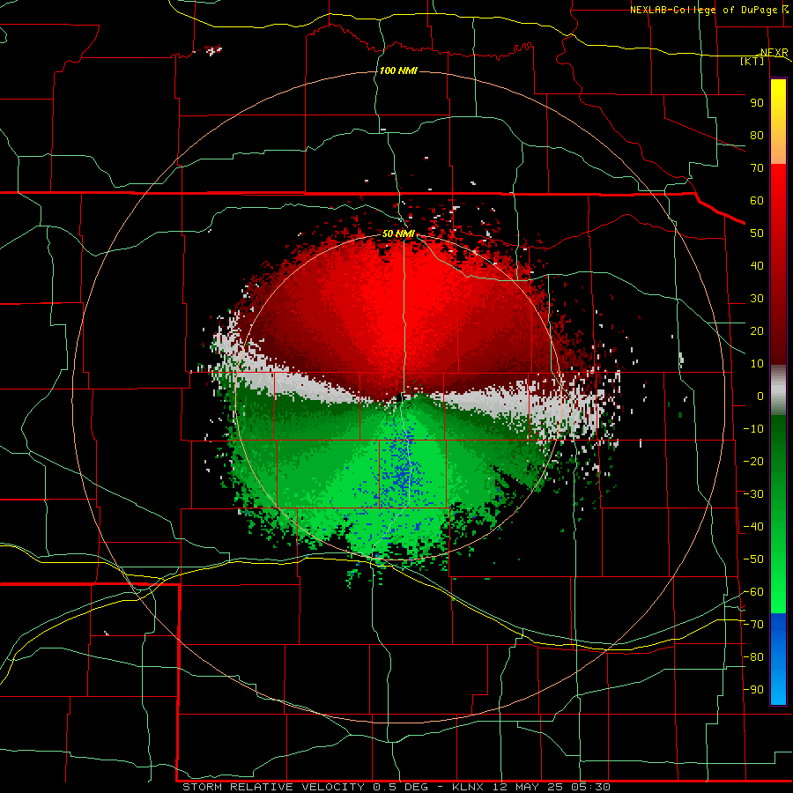Click the 80 value on the velocity scale
The image size is (793, 793).
click(757, 135)
